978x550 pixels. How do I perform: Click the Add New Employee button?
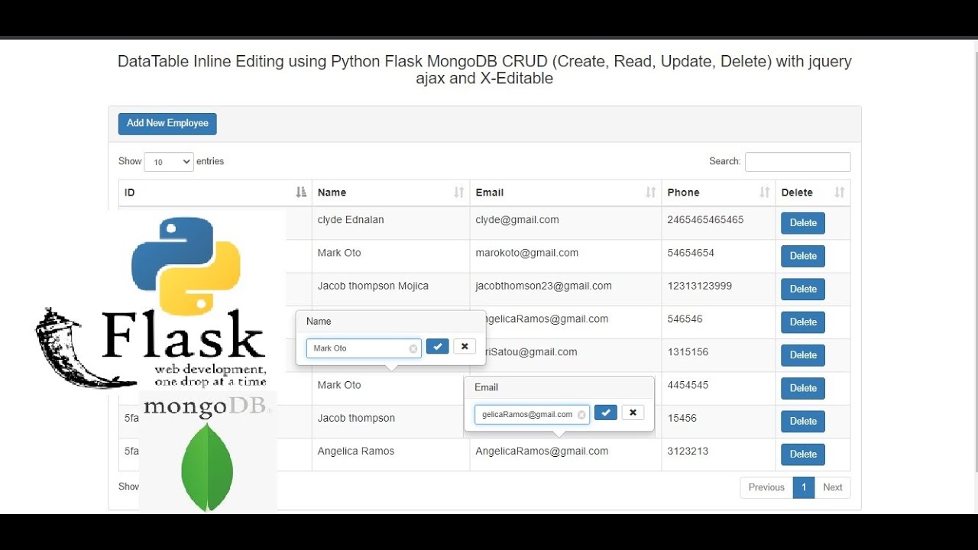167,124
